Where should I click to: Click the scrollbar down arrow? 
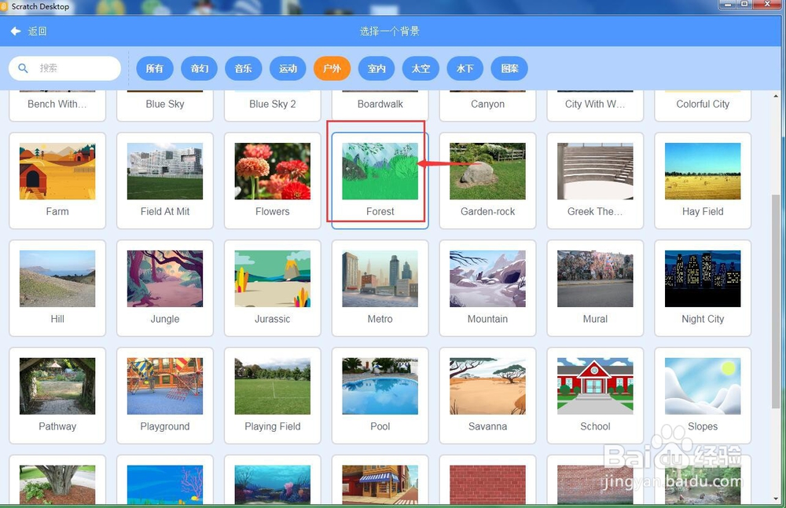click(x=776, y=499)
